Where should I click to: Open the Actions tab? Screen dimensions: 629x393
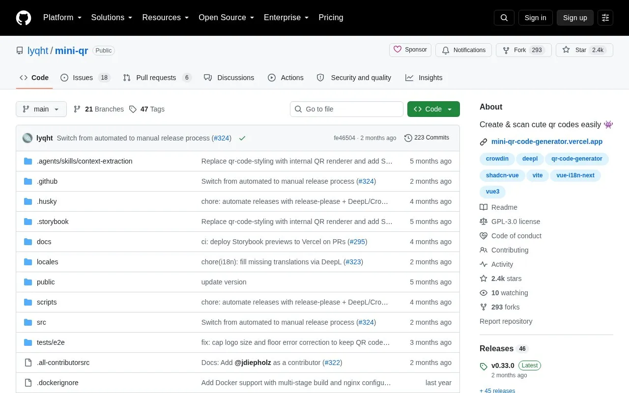click(286, 78)
